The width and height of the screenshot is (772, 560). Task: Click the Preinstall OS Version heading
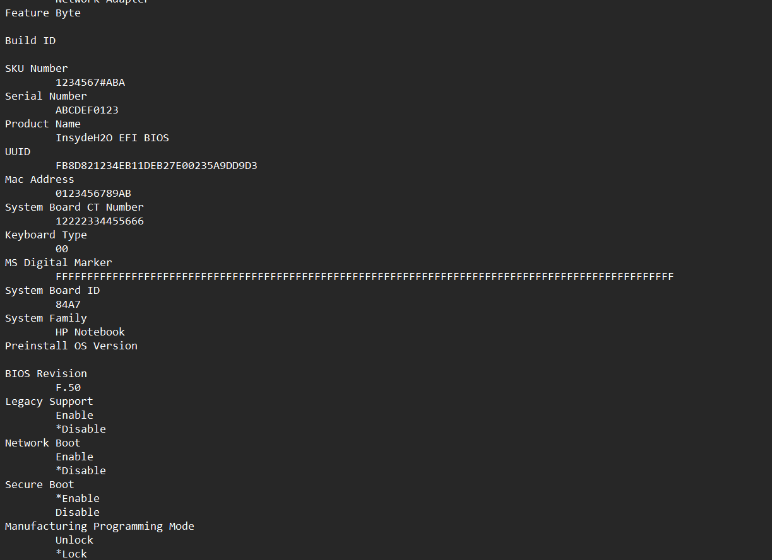coord(71,346)
